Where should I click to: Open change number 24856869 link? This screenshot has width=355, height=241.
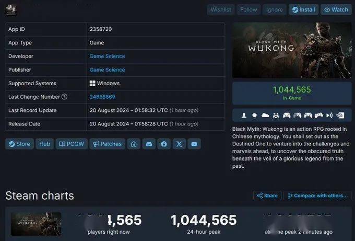pyautogui.click(x=102, y=97)
